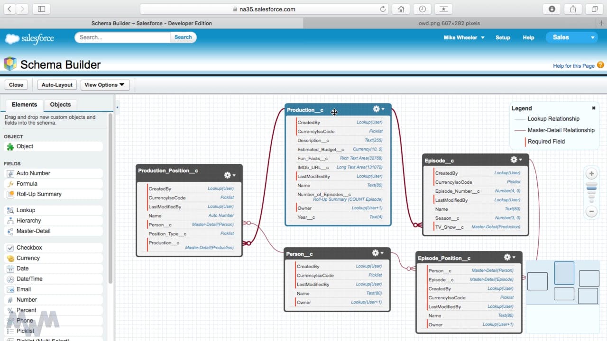Image resolution: width=607 pixels, height=341 pixels.
Task: Select the Estimated_Budget__c field
Action: point(340,149)
